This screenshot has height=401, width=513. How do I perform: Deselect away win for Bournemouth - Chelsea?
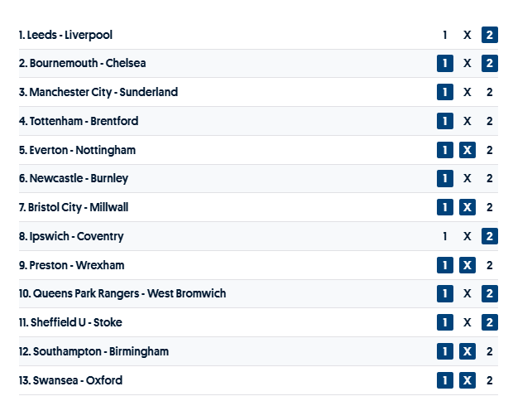tap(490, 64)
